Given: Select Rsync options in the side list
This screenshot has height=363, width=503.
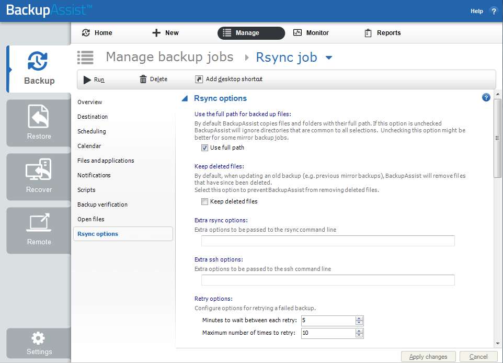Looking at the screenshot, I should click(x=123, y=234).
